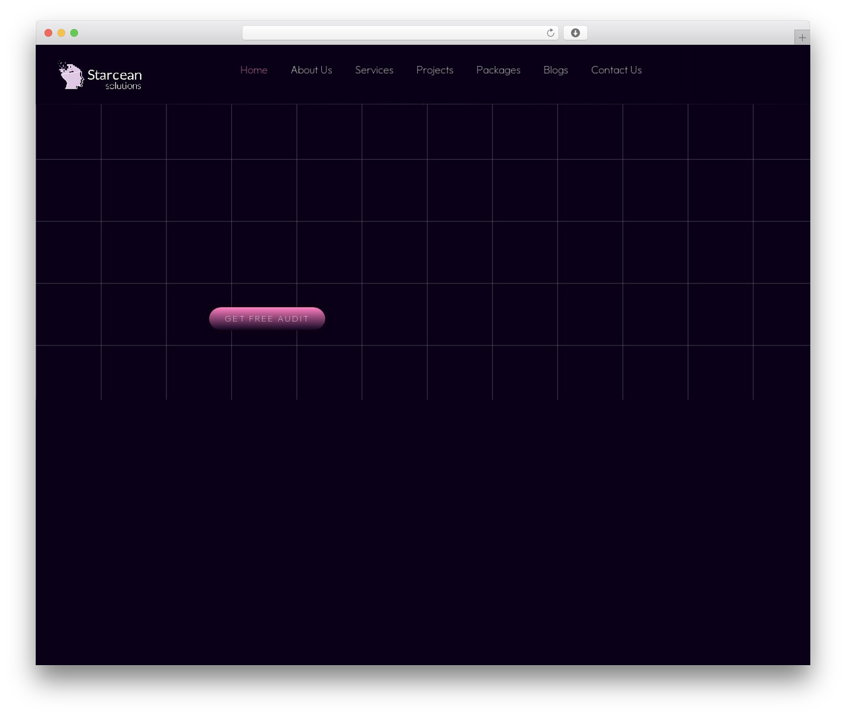The height and width of the screenshot is (716, 846).
Task: Focus the browser address bar
Action: click(x=401, y=33)
